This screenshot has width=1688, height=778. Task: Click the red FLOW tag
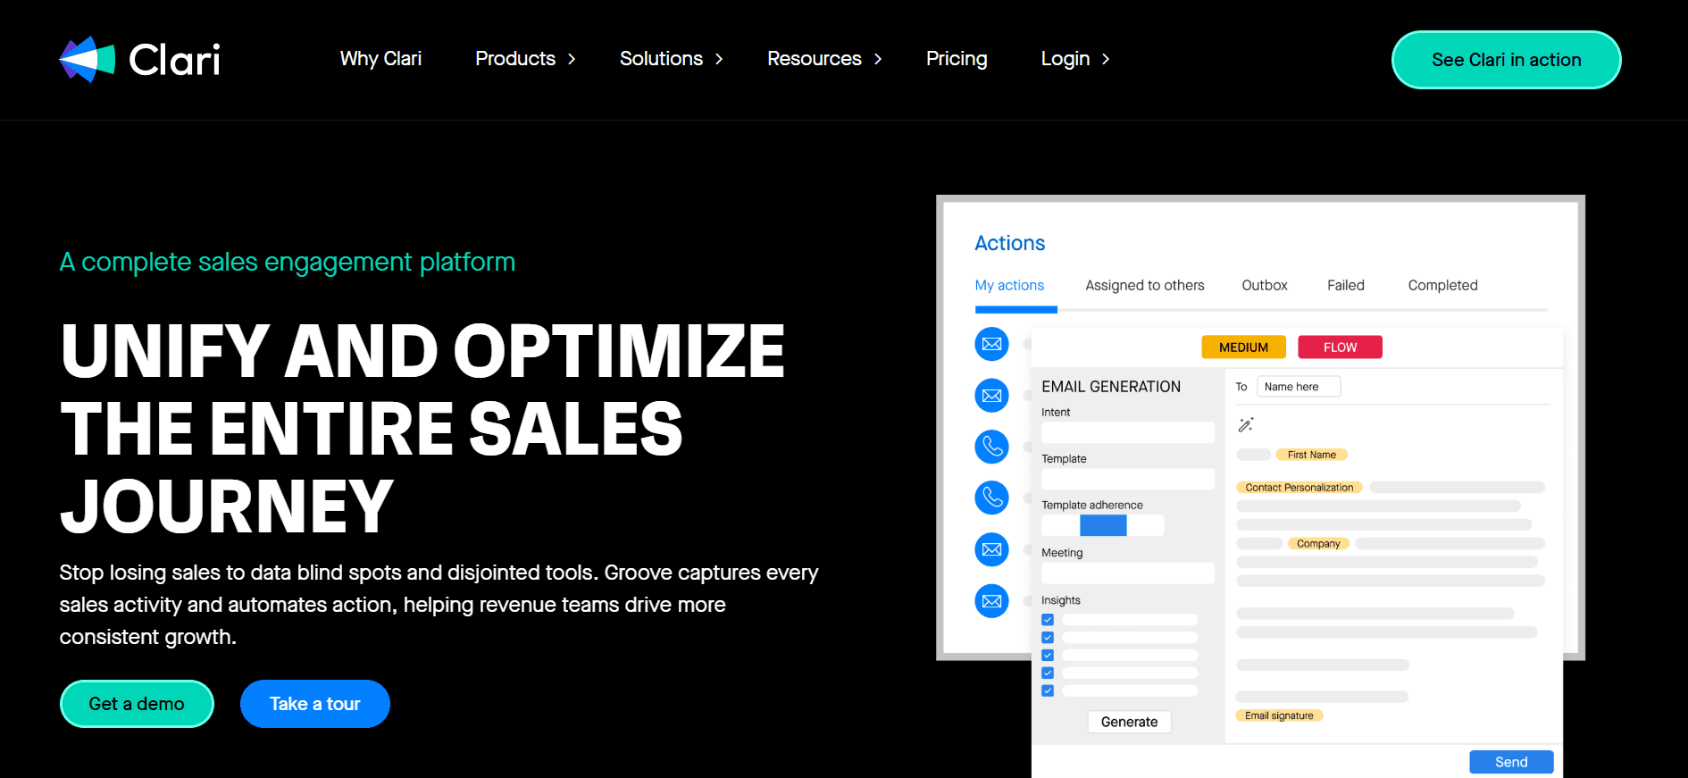[x=1340, y=347]
